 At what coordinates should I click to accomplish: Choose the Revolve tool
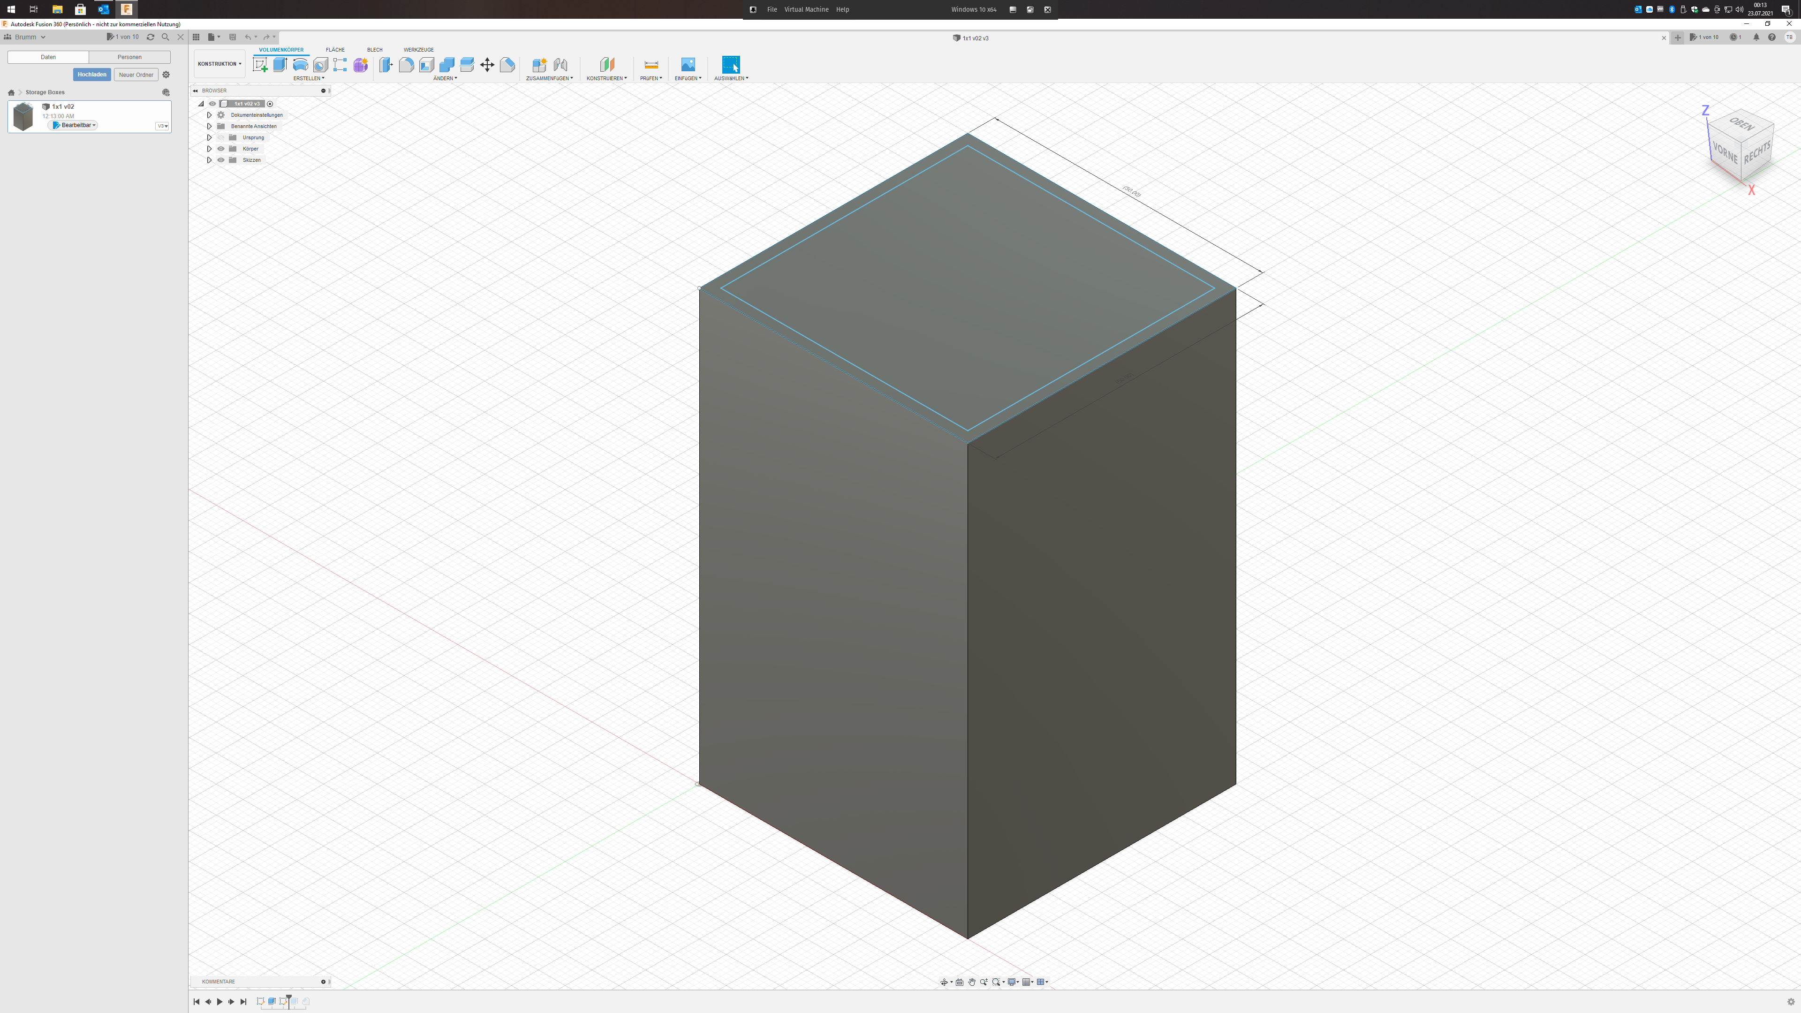click(300, 65)
